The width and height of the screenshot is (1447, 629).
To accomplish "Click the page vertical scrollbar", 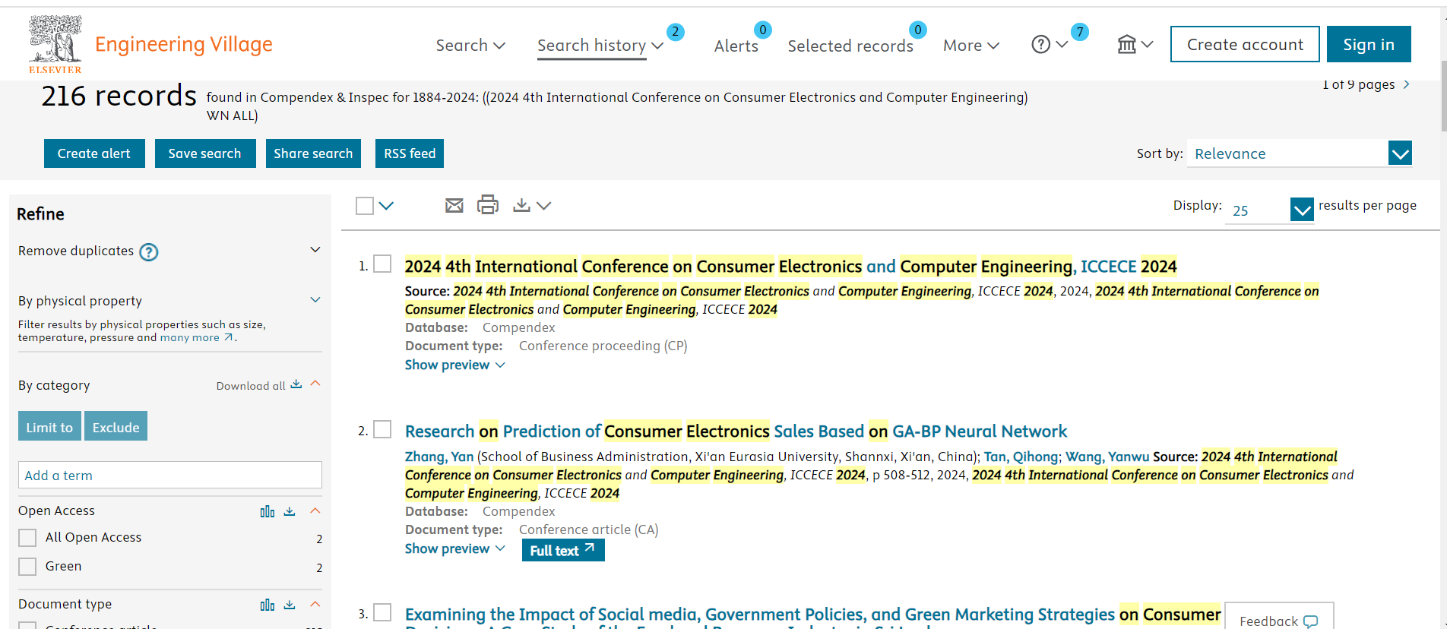I will (x=1443, y=95).
